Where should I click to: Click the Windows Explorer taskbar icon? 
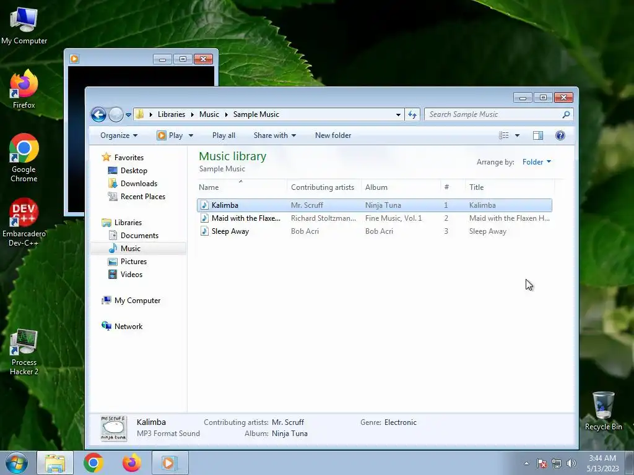[x=55, y=463]
